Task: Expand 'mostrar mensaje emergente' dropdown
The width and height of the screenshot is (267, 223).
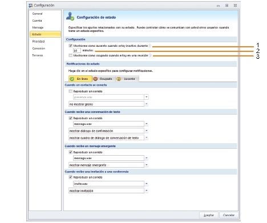Action: click(x=146, y=165)
